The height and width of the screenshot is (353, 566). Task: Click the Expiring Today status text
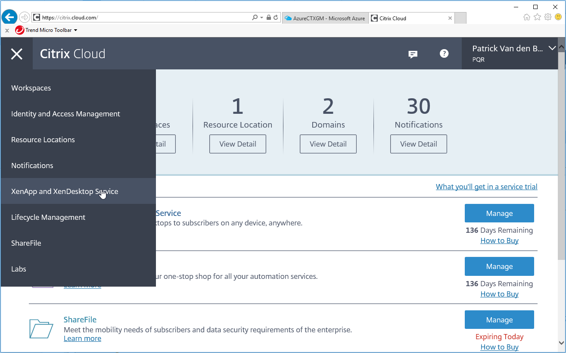pyautogui.click(x=499, y=337)
